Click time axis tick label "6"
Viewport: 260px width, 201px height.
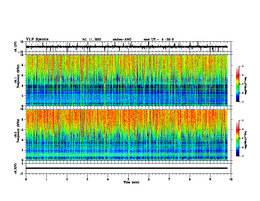pos(149,179)
